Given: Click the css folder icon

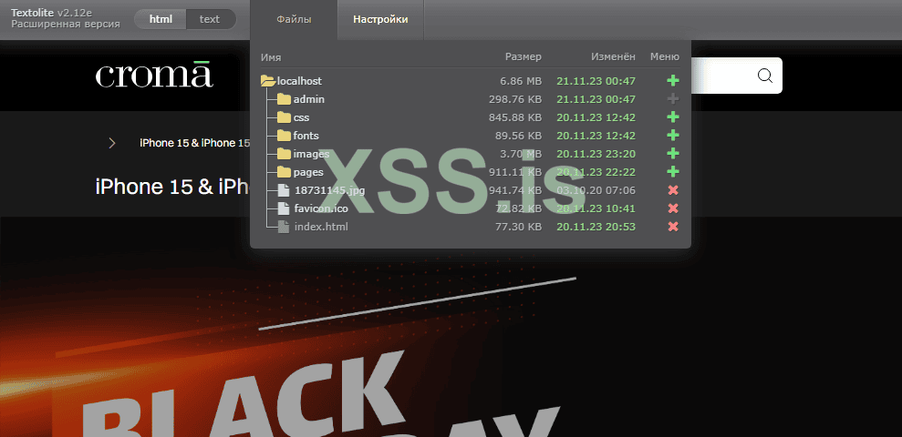Looking at the screenshot, I should tap(285, 117).
